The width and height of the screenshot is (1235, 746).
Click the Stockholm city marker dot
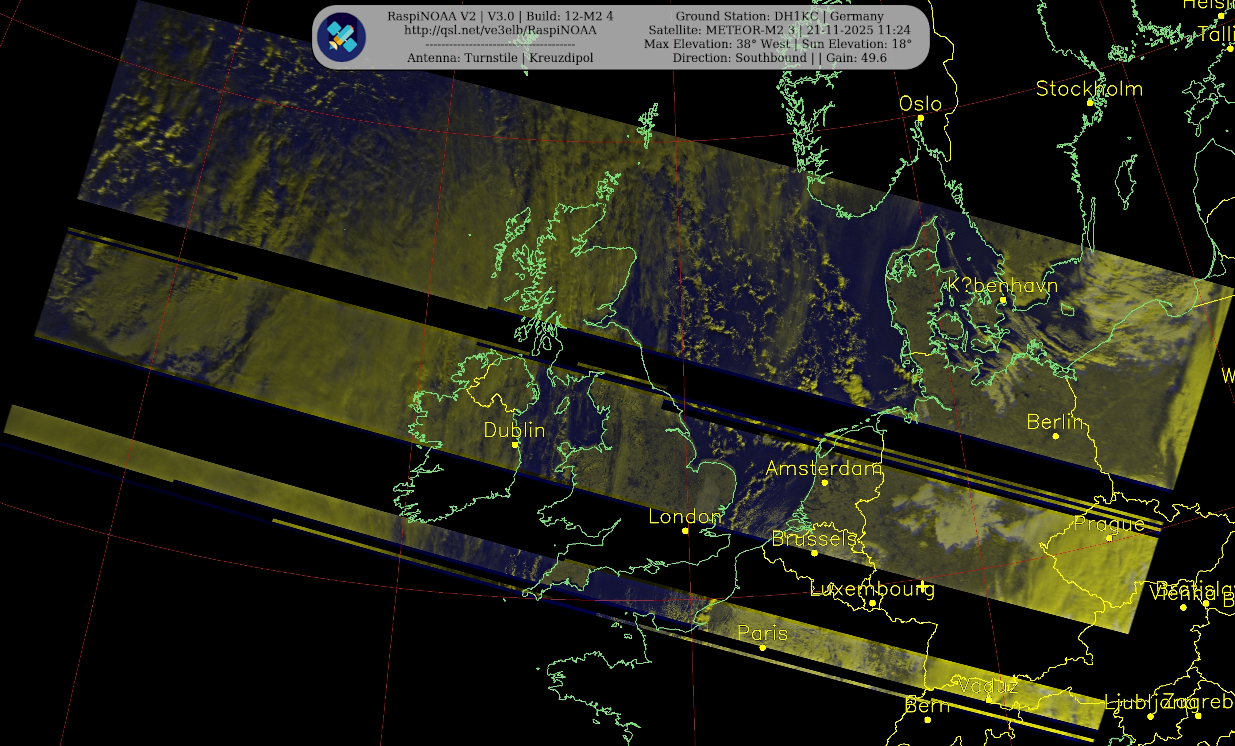(x=1090, y=103)
